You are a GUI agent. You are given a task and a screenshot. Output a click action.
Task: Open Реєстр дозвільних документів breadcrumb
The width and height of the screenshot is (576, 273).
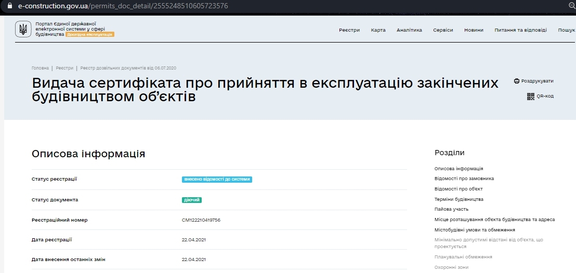click(128, 69)
